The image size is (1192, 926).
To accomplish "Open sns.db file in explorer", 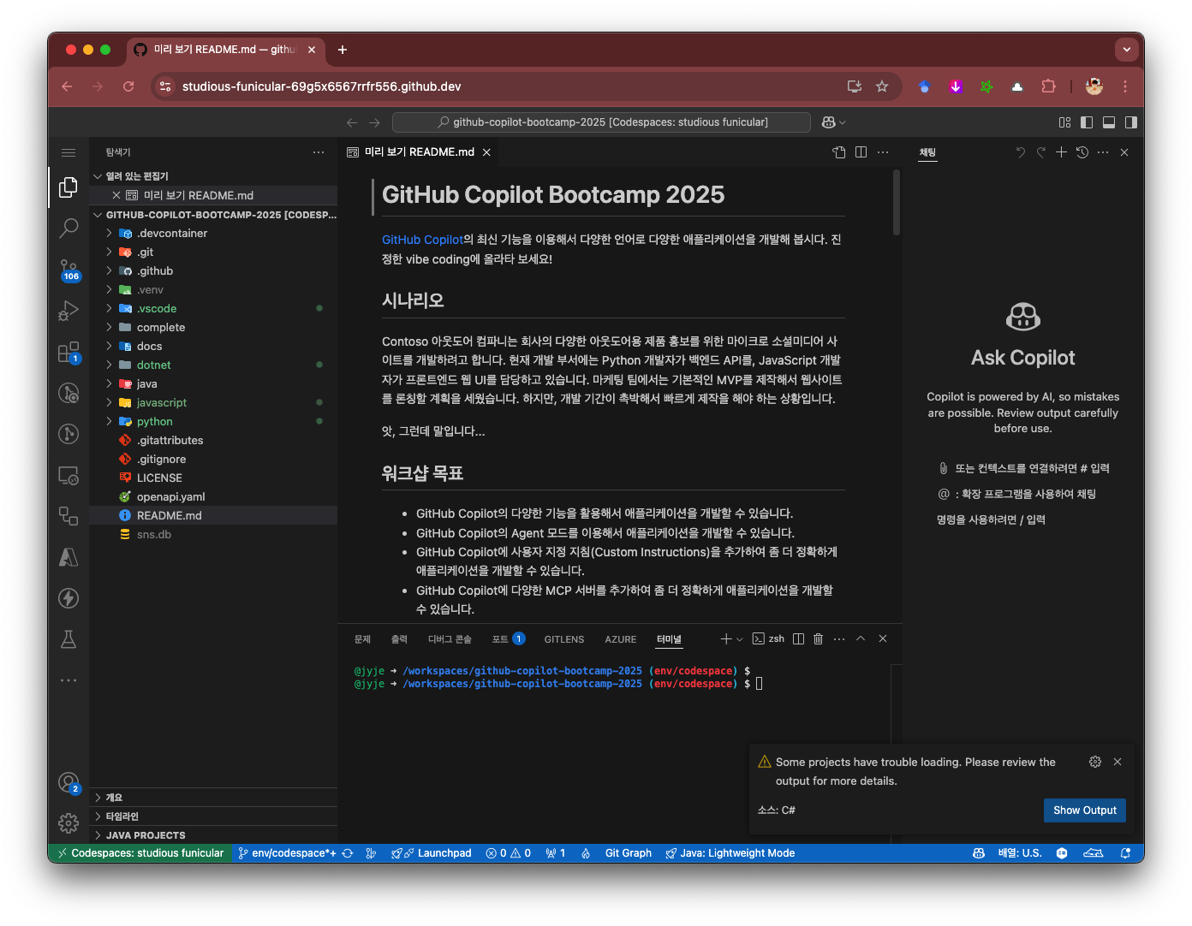I will click(x=213, y=535).
